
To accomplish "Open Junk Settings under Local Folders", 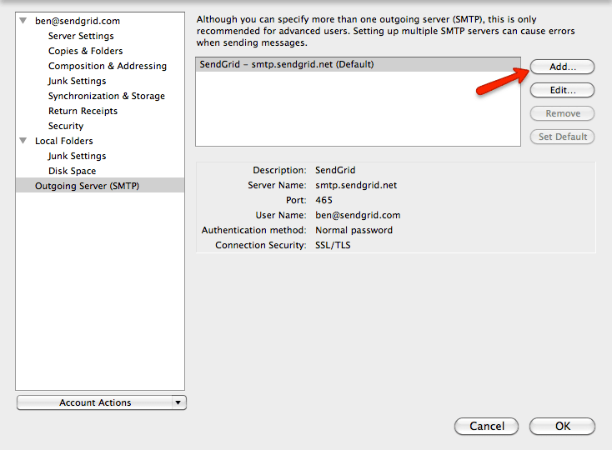I will pyautogui.click(x=77, y=156).
